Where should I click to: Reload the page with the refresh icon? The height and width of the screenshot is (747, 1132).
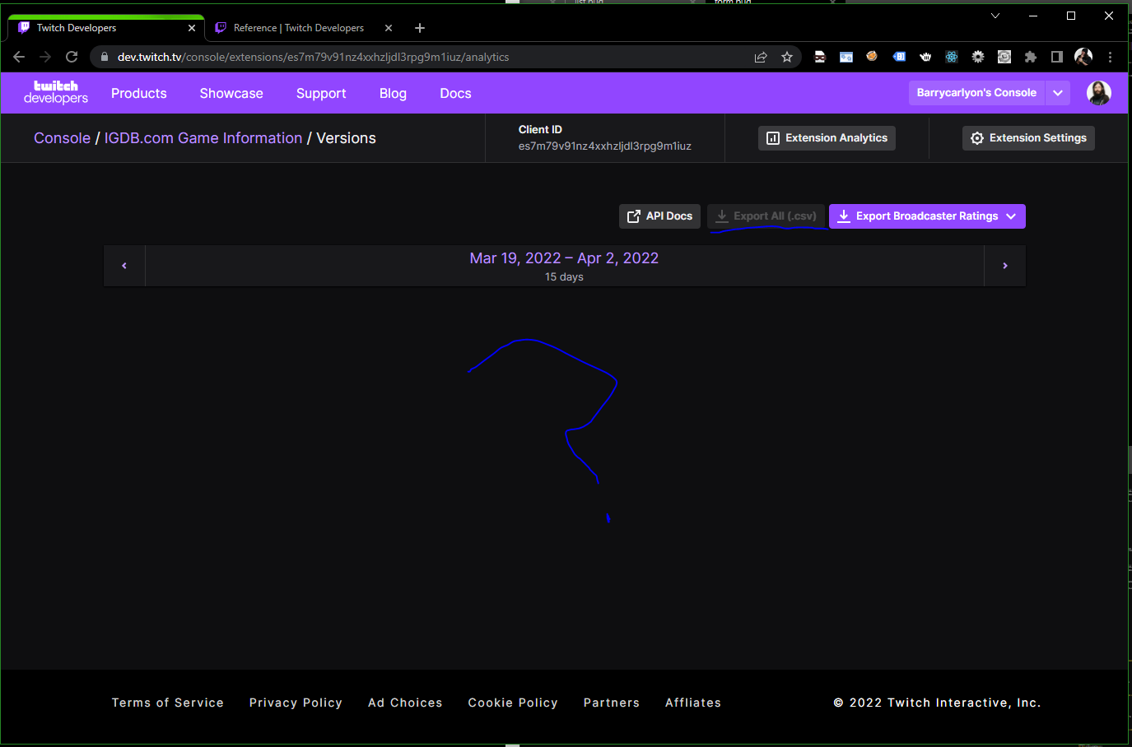71,57
